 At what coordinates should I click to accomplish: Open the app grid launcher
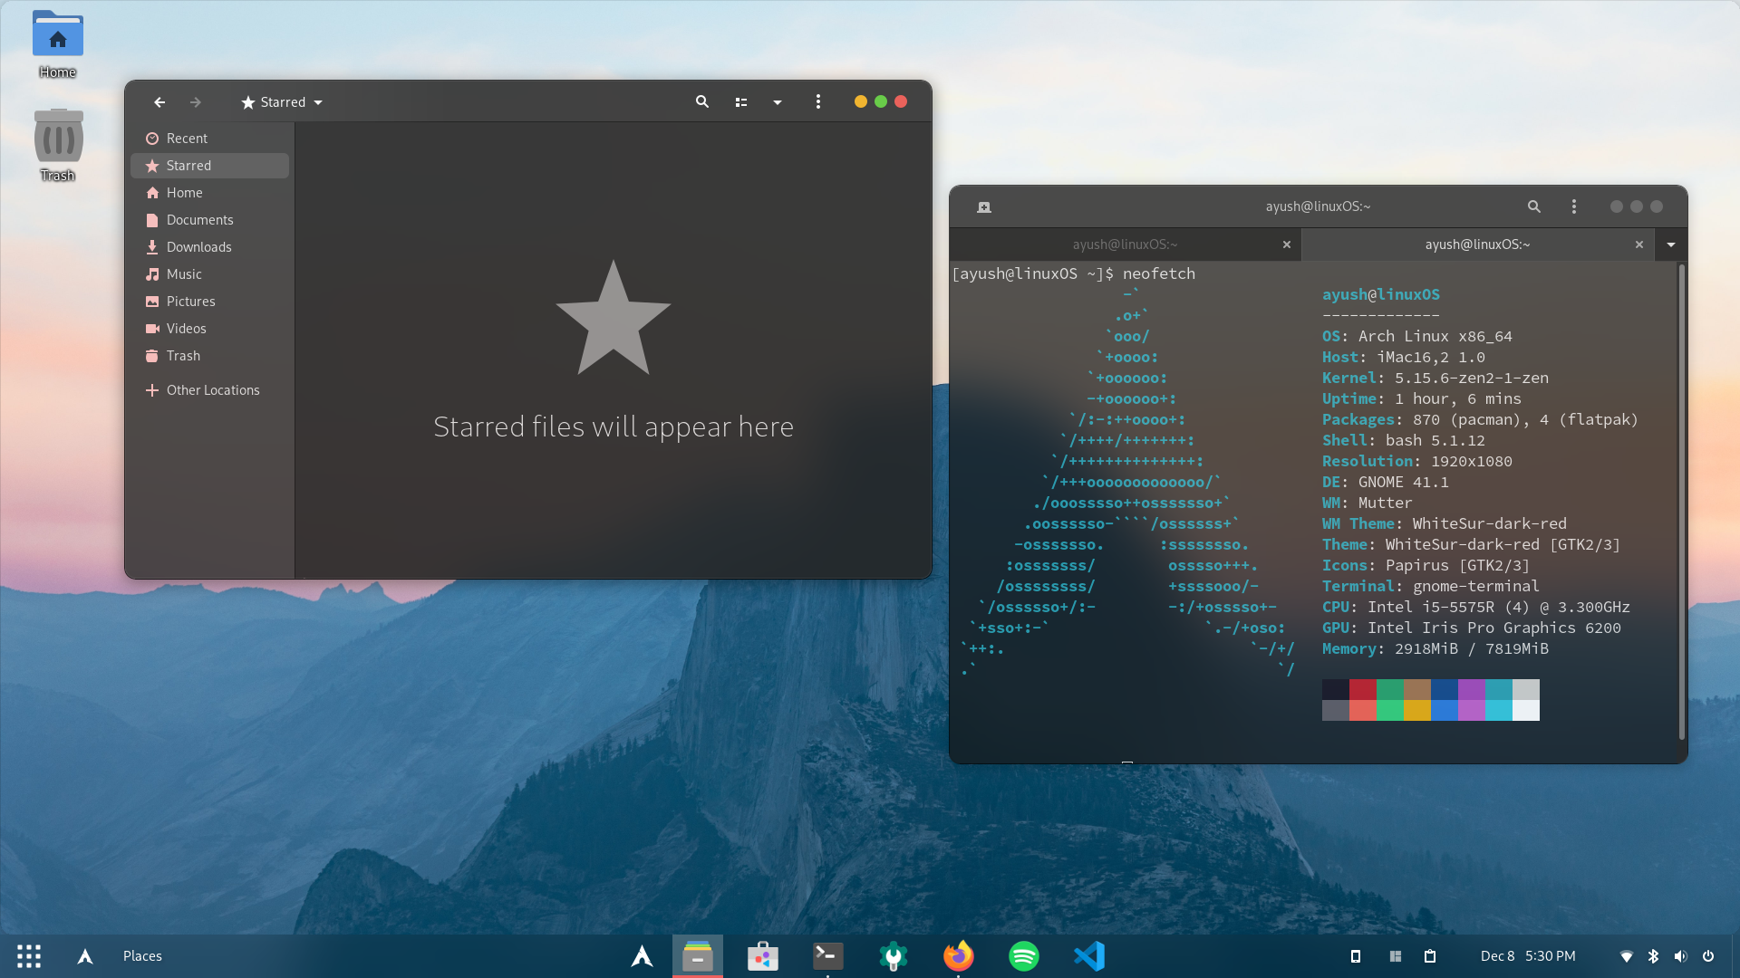(28, 955)
